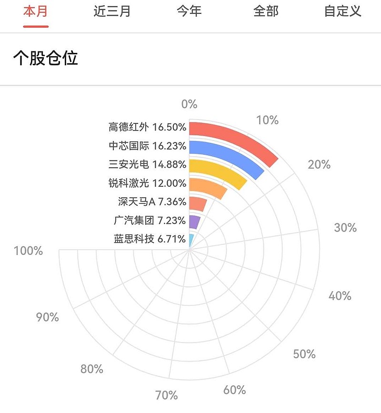Tap the 广汽集团 7.23% label
This screenshot has width=381, height=413.
(x=150, y=221)
